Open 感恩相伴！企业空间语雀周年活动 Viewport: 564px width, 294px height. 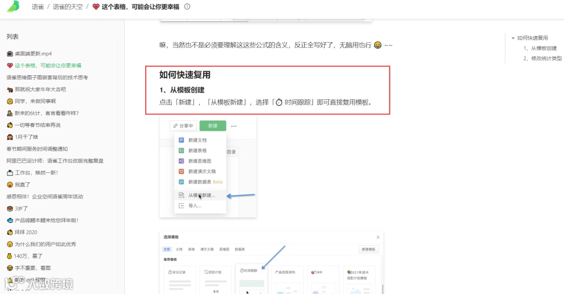44,196
